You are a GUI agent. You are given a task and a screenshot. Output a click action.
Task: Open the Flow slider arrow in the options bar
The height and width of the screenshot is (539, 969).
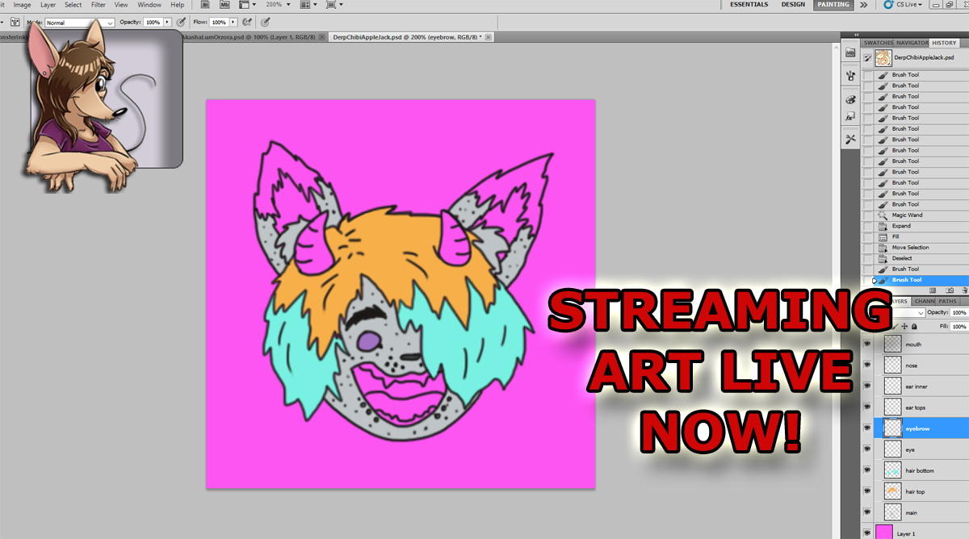pos(234,23)
